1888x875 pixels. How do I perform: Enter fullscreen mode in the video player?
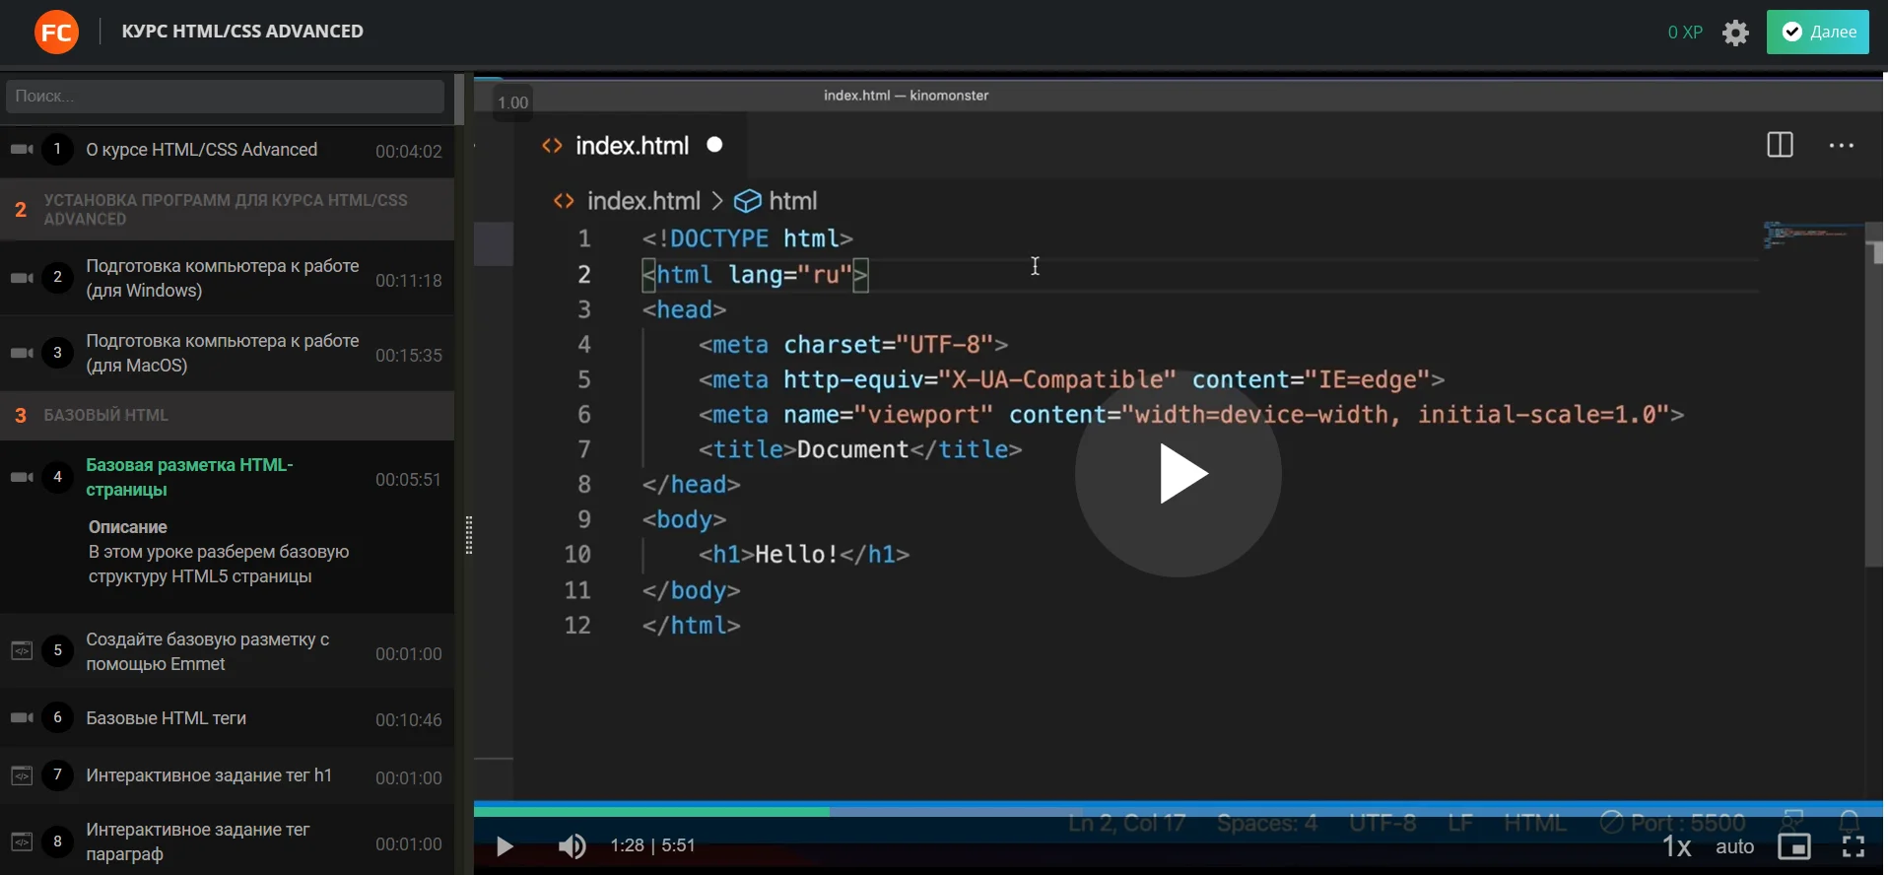coord(1853,846)
